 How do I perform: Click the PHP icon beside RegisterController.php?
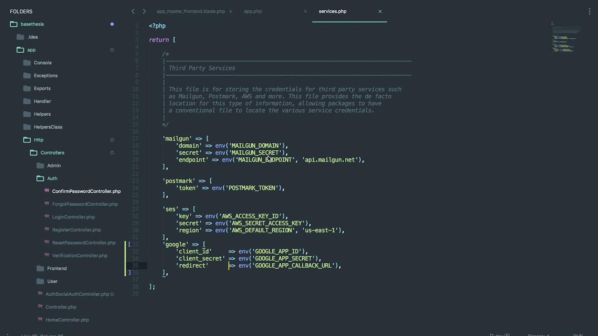pos(47,229)
